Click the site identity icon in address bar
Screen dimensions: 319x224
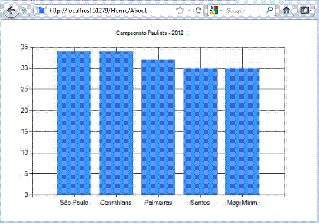coord(41,10)
